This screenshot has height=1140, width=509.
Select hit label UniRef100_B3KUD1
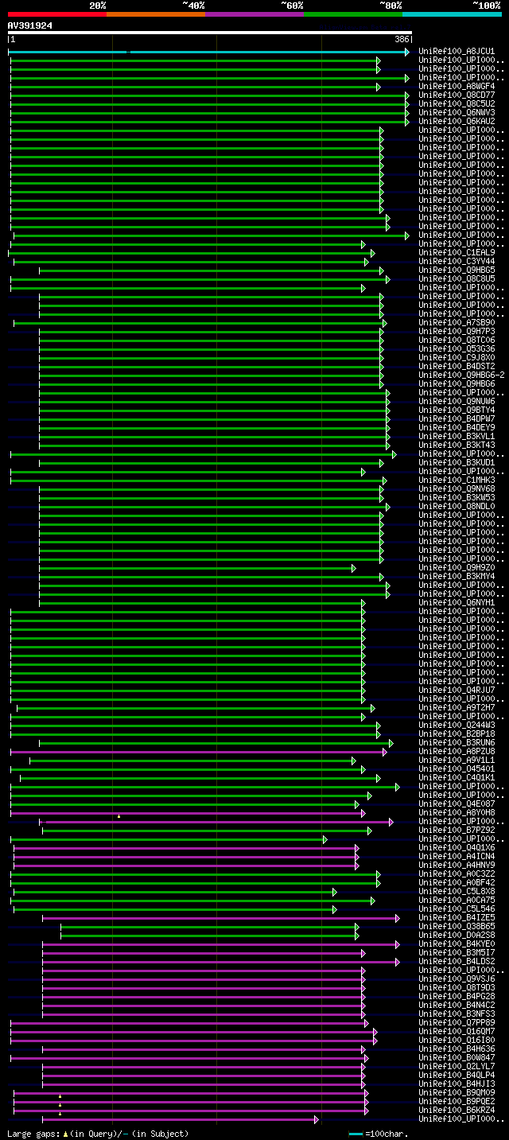[x=457, y=463]
